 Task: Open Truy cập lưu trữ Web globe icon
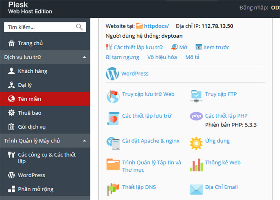click(x=113, y=96)
